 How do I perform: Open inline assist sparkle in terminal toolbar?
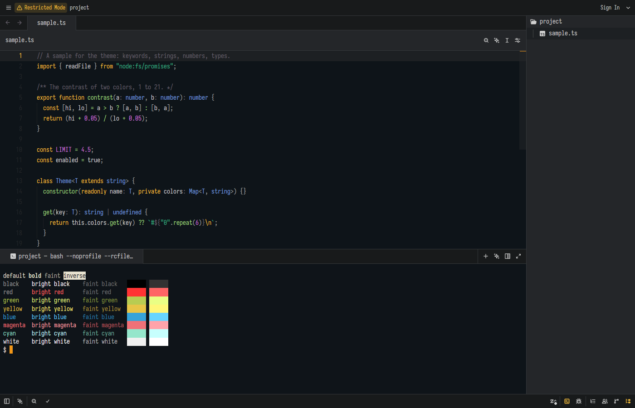pos(497,256)
